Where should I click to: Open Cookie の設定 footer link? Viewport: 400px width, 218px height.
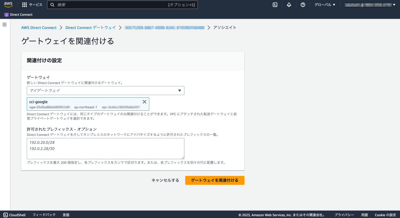point(386,215)
